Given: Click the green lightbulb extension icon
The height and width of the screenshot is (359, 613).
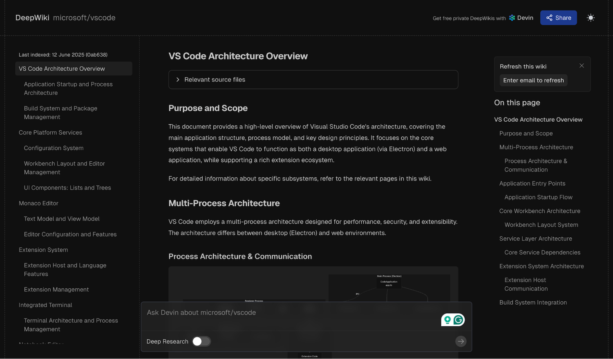Looking at the screenshot, I should pos(447,320).
